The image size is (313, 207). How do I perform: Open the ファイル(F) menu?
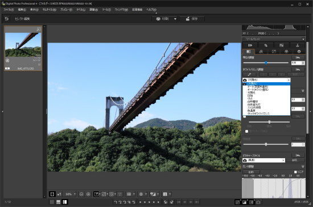[x=9, y=10]
